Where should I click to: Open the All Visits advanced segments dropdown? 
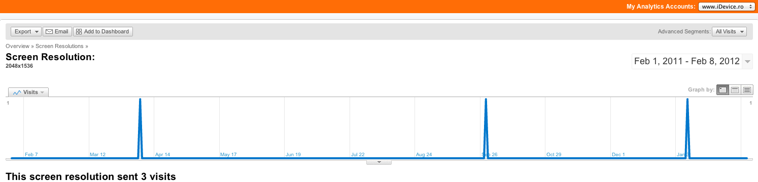pos(729,31)
